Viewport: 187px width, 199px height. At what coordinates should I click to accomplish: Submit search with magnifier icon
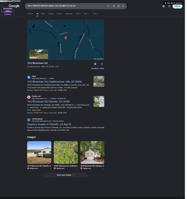tap(123, 6)
